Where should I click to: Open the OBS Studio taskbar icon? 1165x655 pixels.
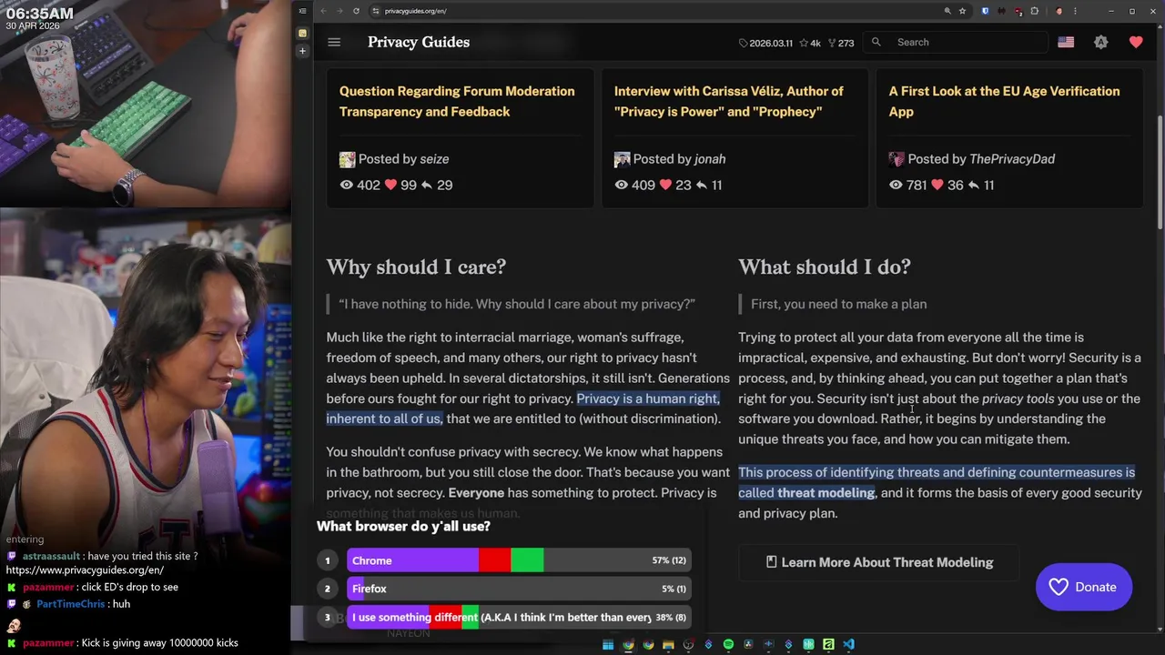(x=688, y=644)
